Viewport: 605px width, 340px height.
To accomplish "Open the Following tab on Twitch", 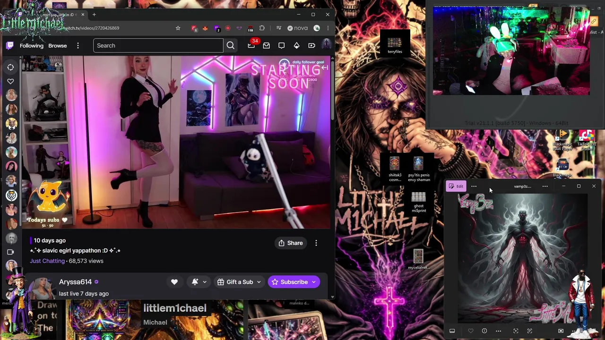I will point(32,46).
